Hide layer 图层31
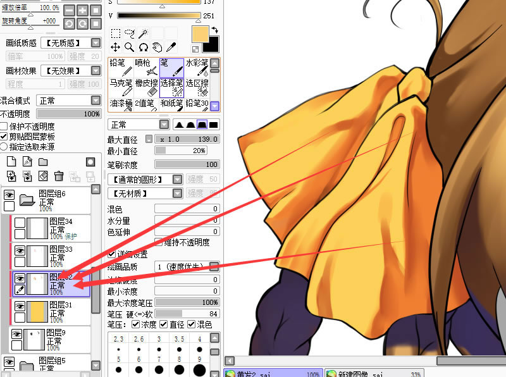 20,306
